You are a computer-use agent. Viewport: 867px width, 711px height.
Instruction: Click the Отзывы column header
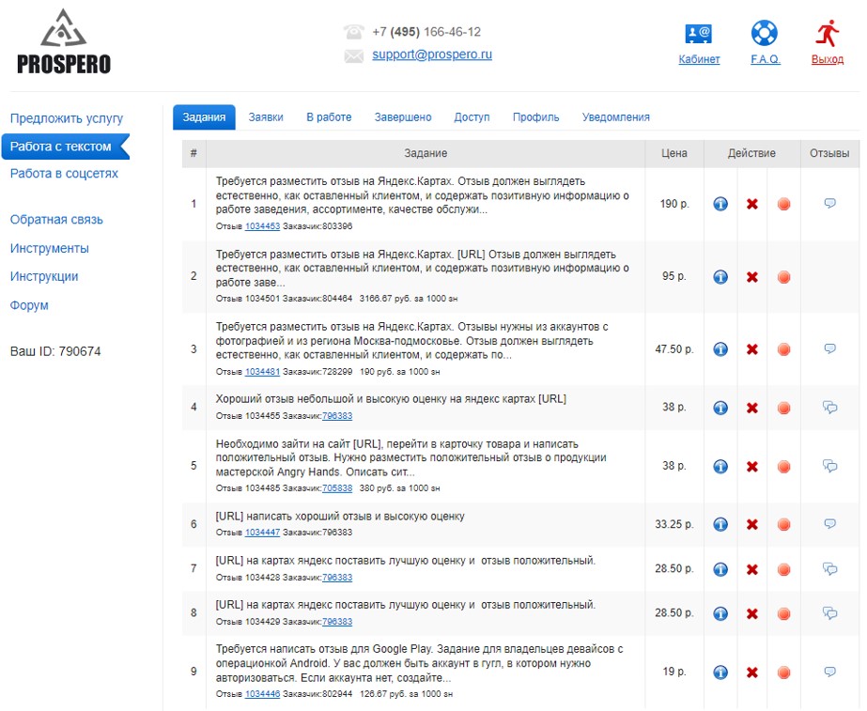coord(829,153)
